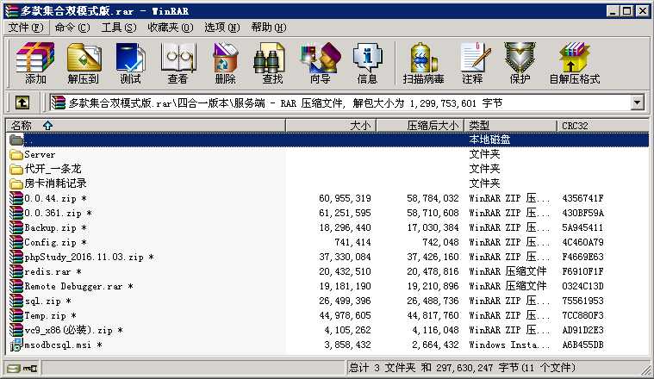Select the 房卡消耗记录 folder
Image resolution: width=654 pixels, height=379 pixels.
click(47, 183)
